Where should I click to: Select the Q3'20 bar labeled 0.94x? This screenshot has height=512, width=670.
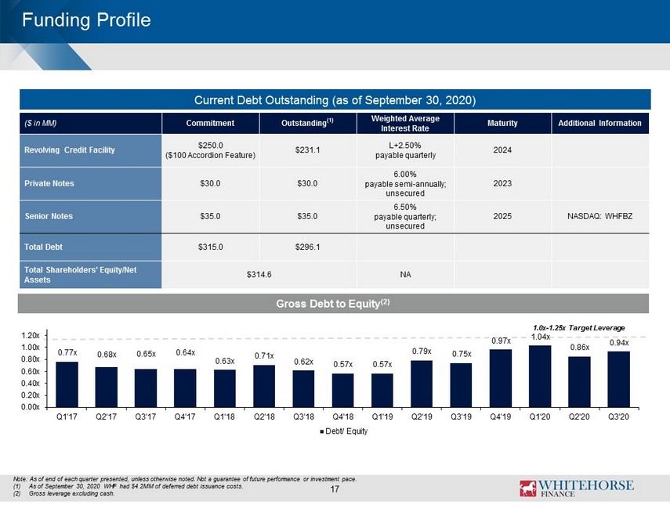tap(619, 379)
